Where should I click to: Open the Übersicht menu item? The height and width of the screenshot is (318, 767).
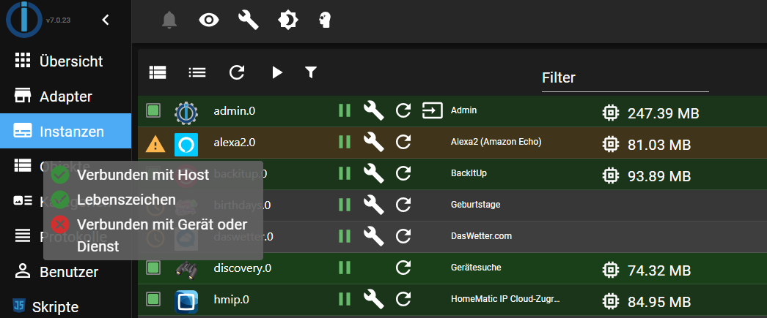(x=65, y=61)
